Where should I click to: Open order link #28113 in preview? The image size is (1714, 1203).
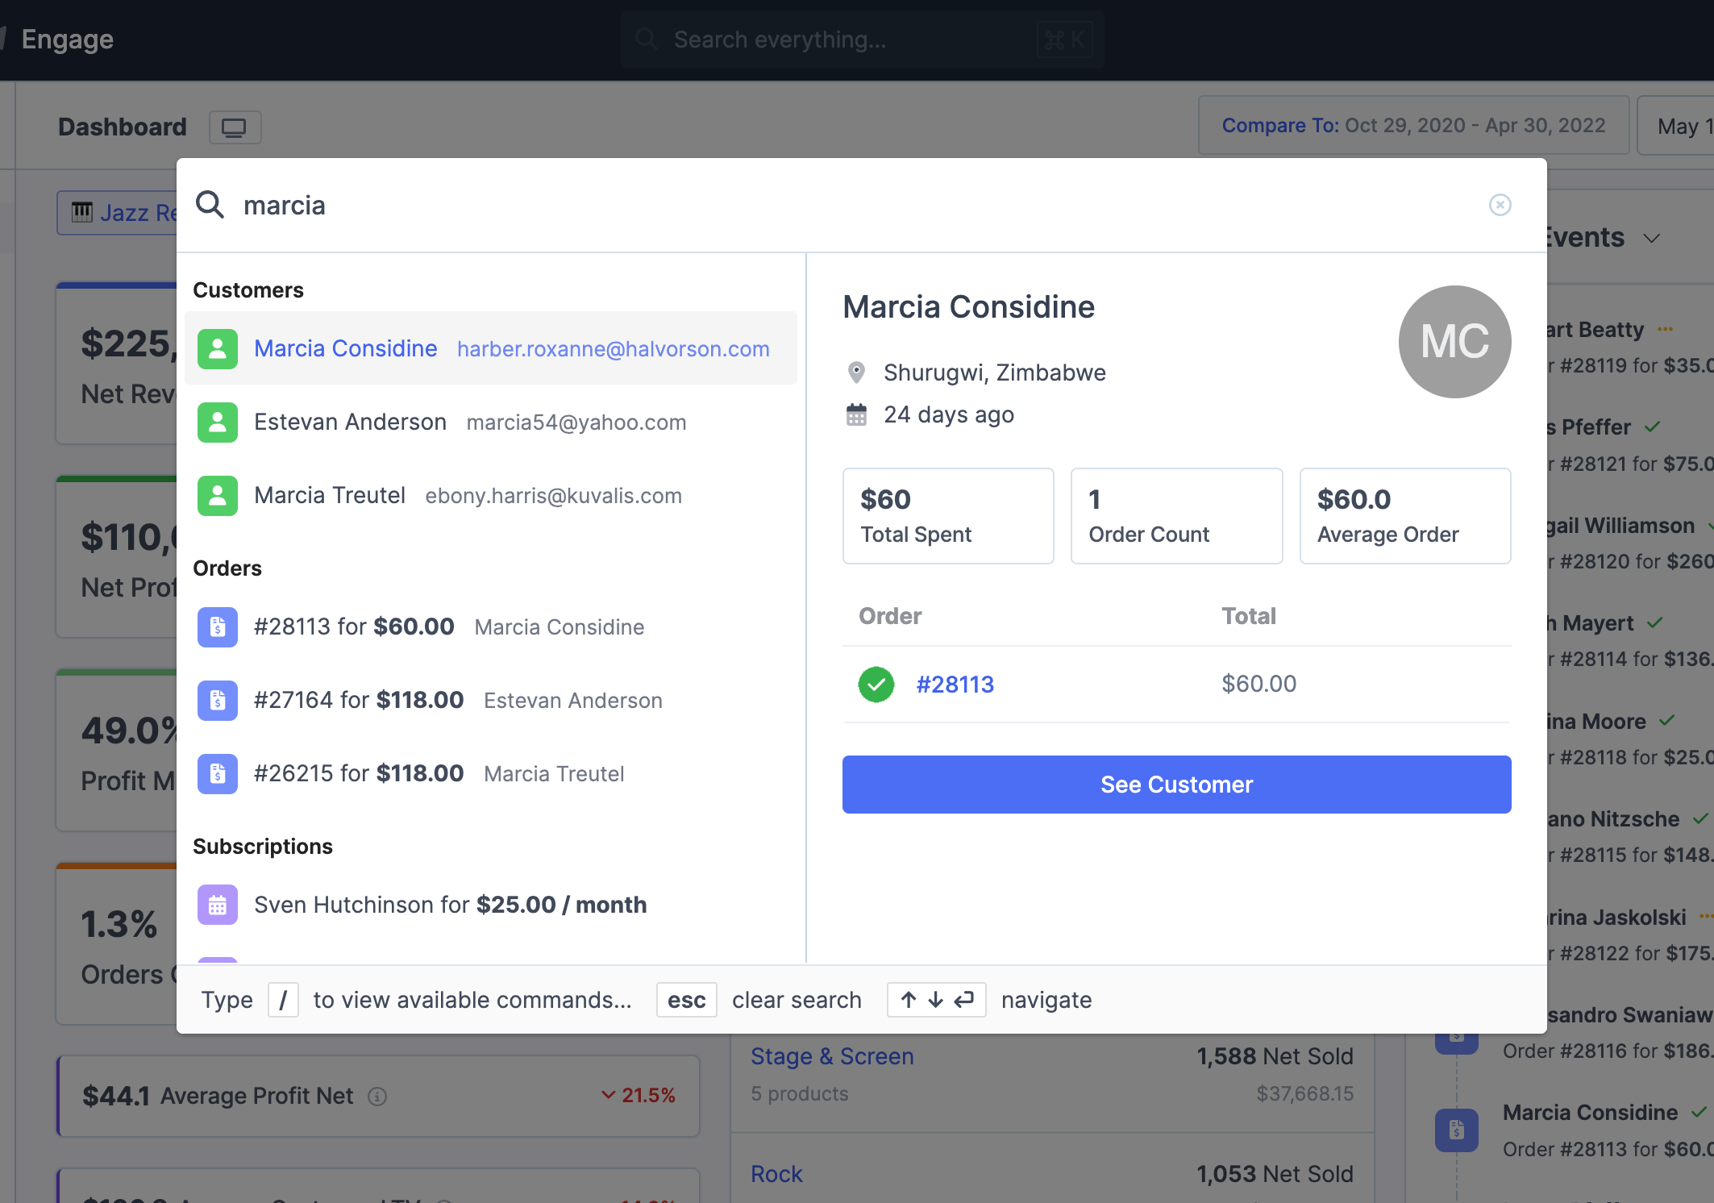coord(955,685)
